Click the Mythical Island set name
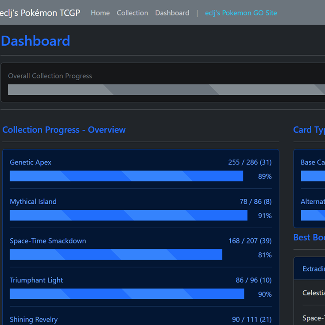This screenshot has width=325, height=325. 33,201
